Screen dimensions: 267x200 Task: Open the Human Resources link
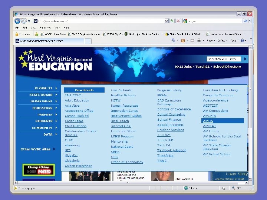[125, 106]
